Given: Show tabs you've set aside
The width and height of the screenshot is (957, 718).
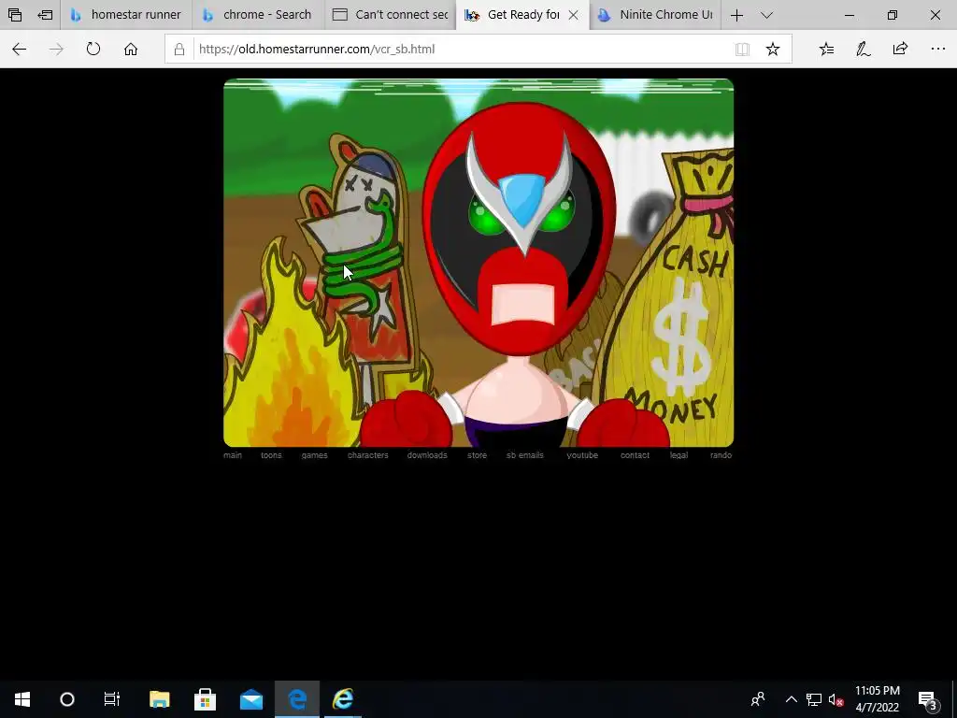Looking at the screenshot, I should pyautogui.click(x=15, y=15).
